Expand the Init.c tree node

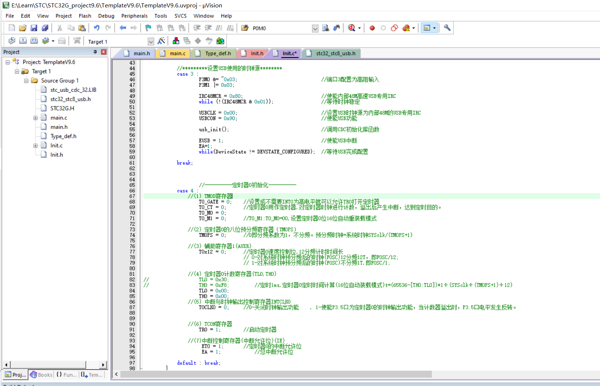click(36, 146)
